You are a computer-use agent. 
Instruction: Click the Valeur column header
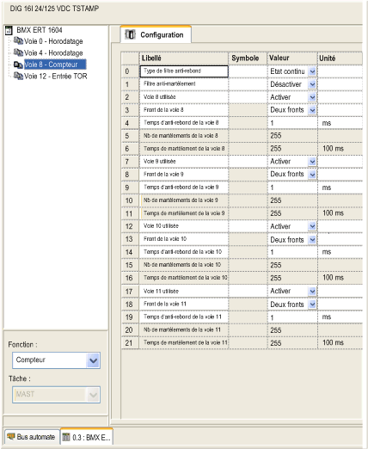(x=292, y=58)
